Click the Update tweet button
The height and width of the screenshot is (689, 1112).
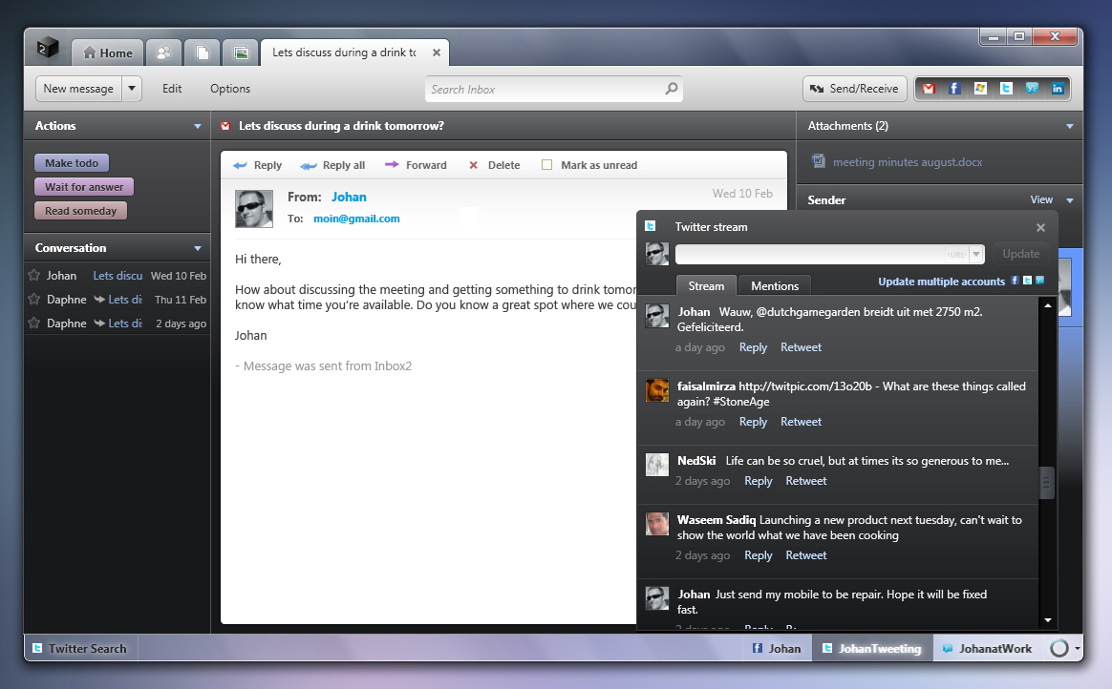[1020, 254]
